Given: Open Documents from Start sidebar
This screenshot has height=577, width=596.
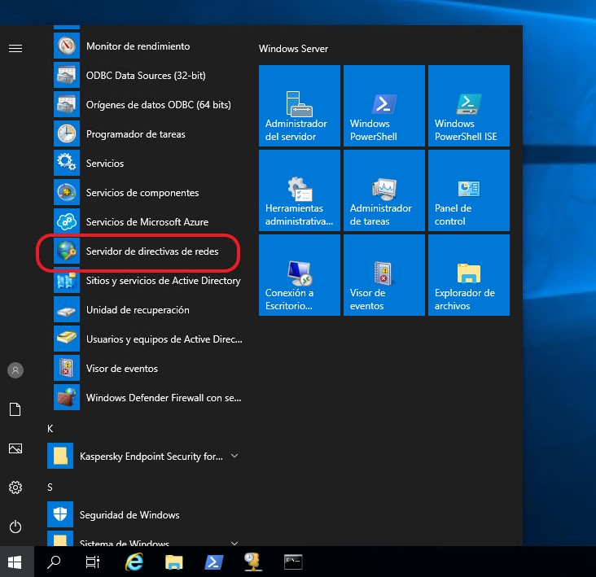Looking at the screenshot, I should 15,409.
